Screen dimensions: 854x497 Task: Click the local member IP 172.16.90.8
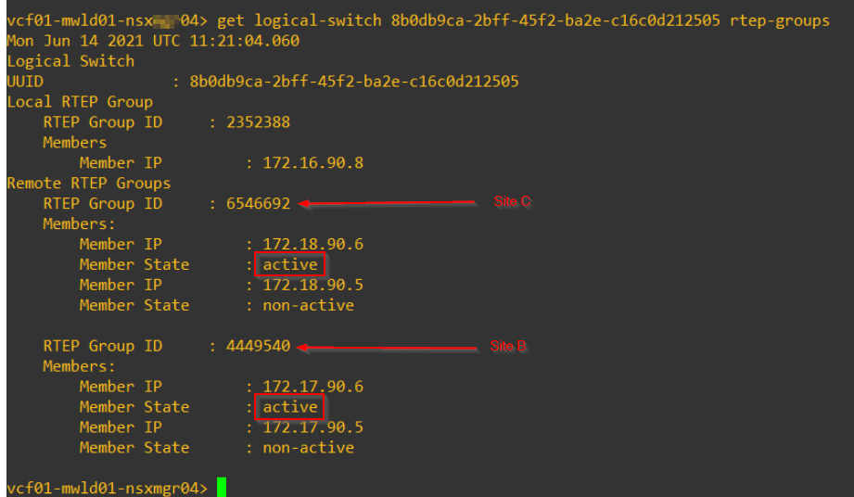point(313,163)
